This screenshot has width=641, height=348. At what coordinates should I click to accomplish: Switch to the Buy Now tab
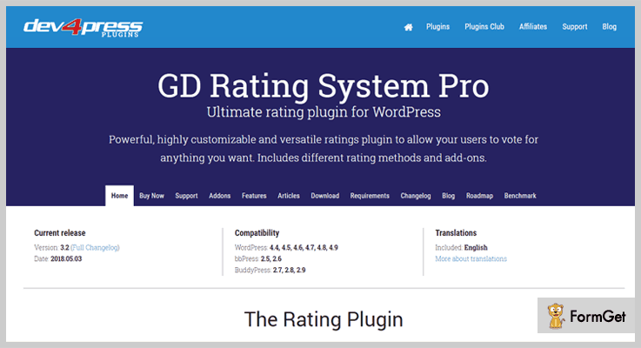(151, 196)
